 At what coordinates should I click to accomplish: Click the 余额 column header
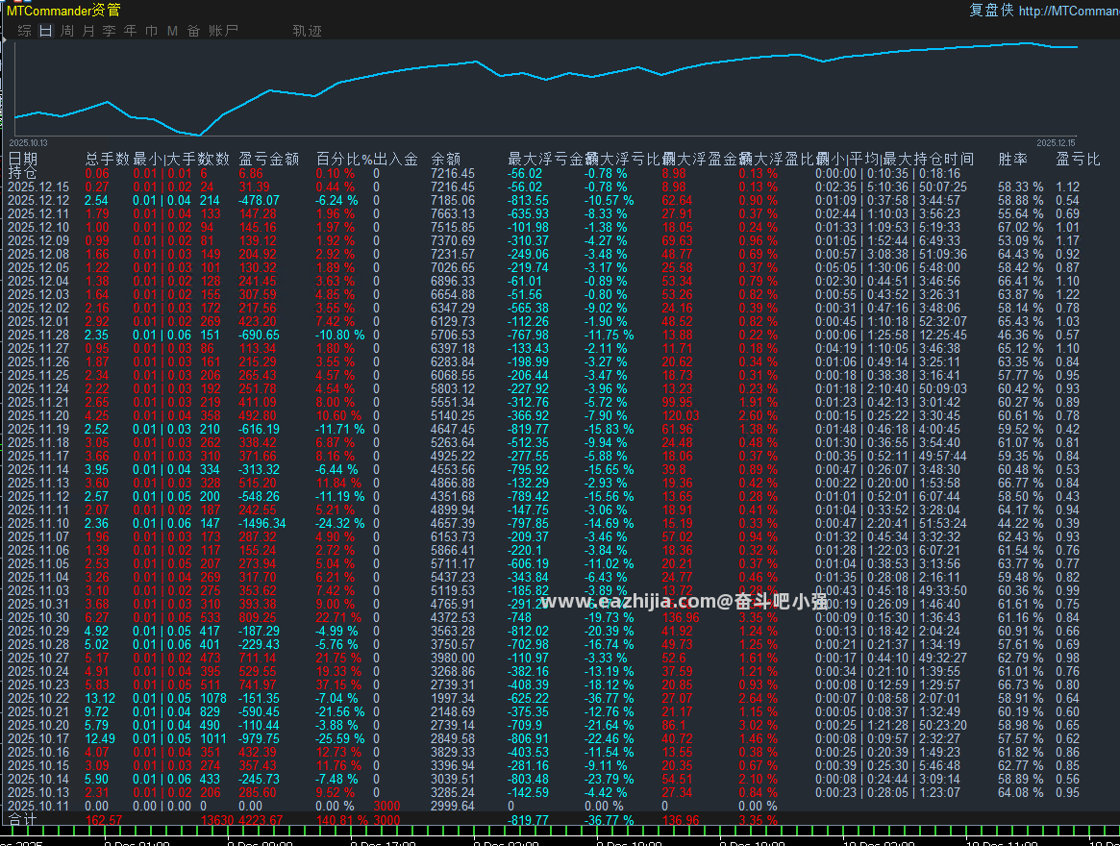click(446, 159)
